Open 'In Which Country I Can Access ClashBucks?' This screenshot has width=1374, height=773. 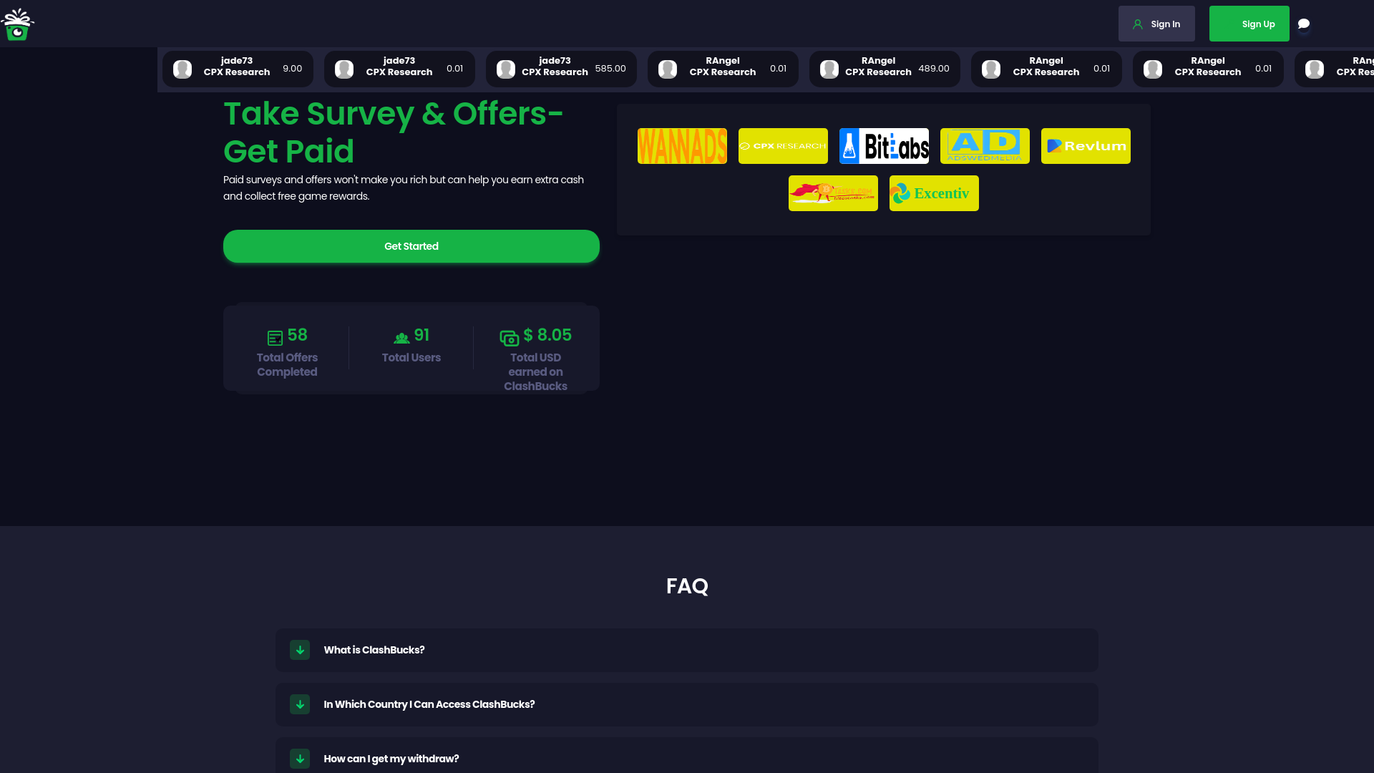click(687, 704)
